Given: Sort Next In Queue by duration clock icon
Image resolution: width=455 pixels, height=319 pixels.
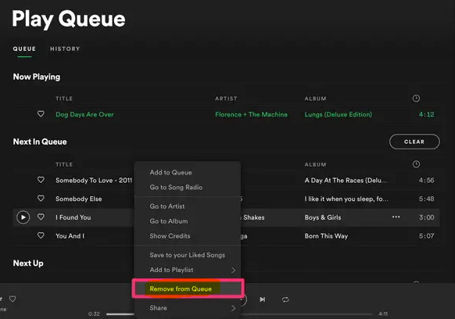Looking at the screenshot, I should tap(416, 164).
